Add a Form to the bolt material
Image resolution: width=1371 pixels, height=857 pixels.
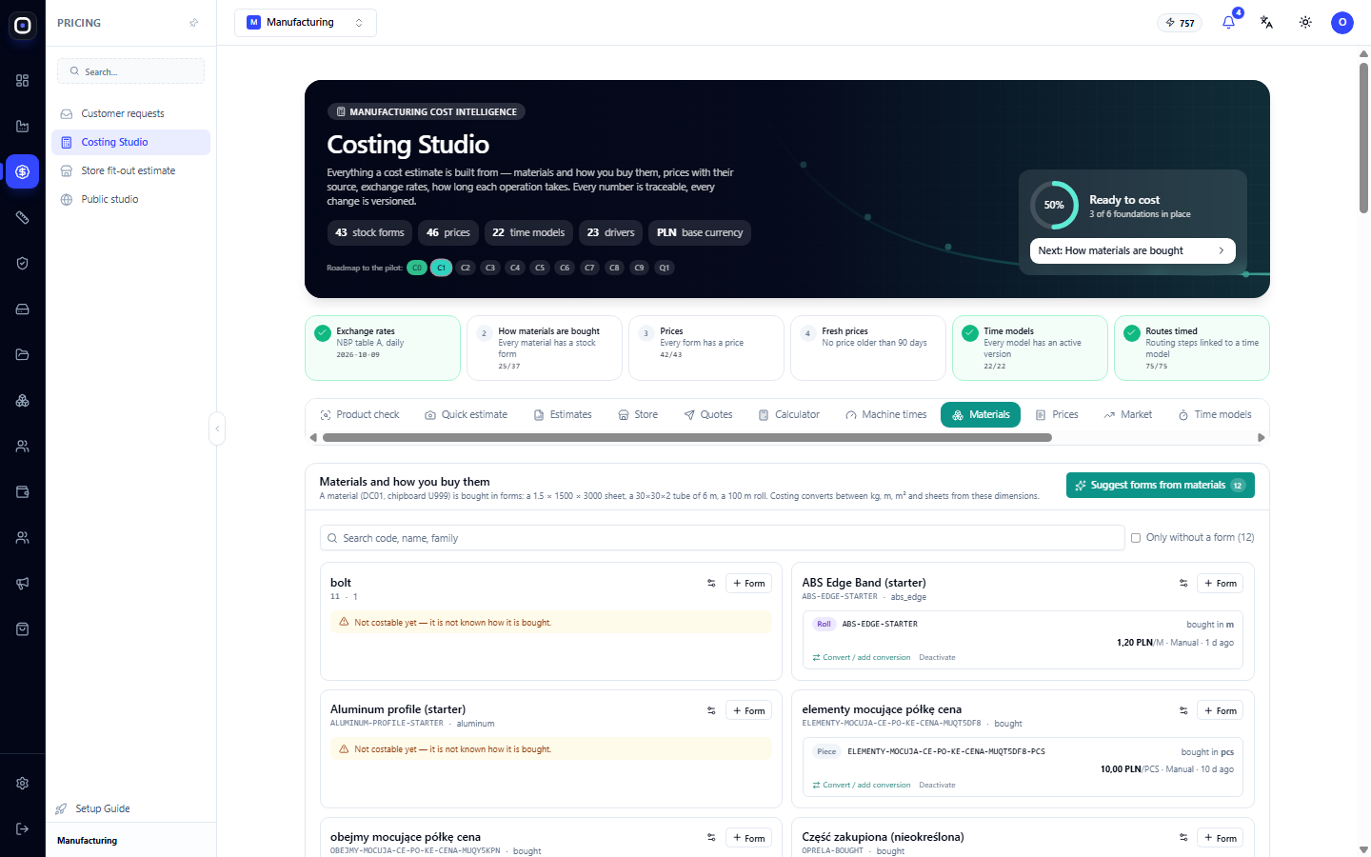click(x=748, y=583)
